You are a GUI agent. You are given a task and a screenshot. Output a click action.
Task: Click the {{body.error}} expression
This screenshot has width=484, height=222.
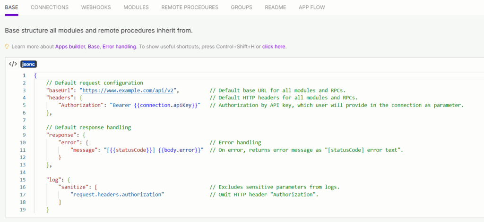(179, 150)
